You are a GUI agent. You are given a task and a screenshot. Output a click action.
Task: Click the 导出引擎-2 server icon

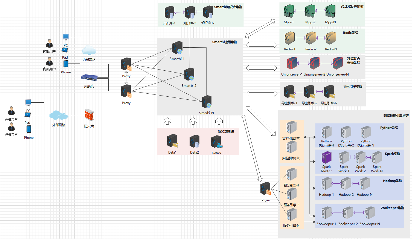(310, 92)
